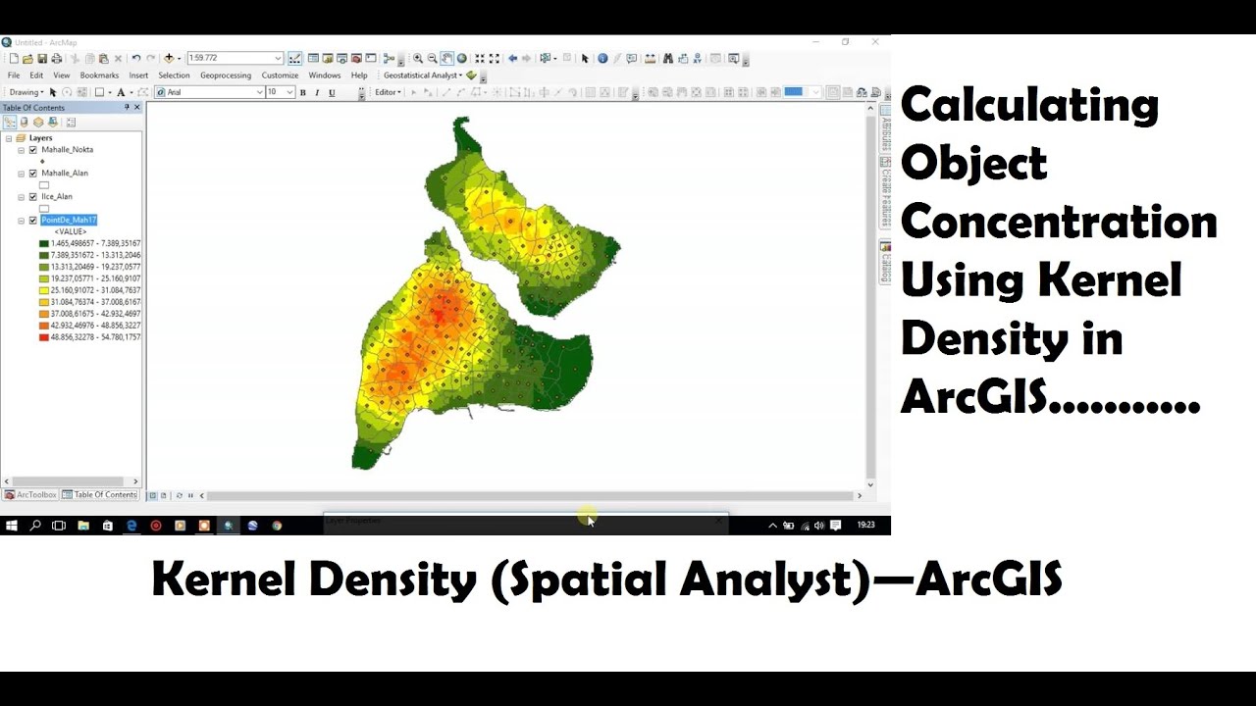Select List By Selection view

point(53,123)
